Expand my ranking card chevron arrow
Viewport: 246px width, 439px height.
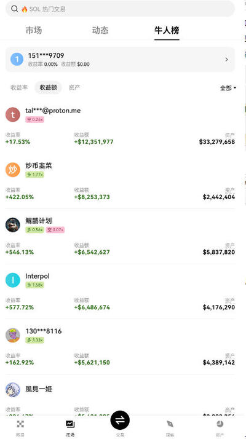coord(226,60)
